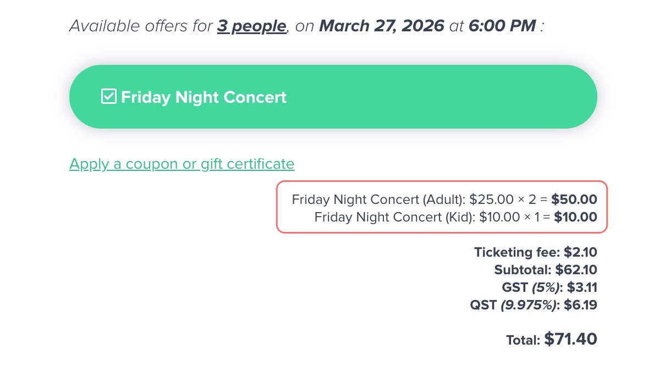Click the Friday Night Concert (Kid) line item
The width and height of the screenshot is (670, 366).
394,217
